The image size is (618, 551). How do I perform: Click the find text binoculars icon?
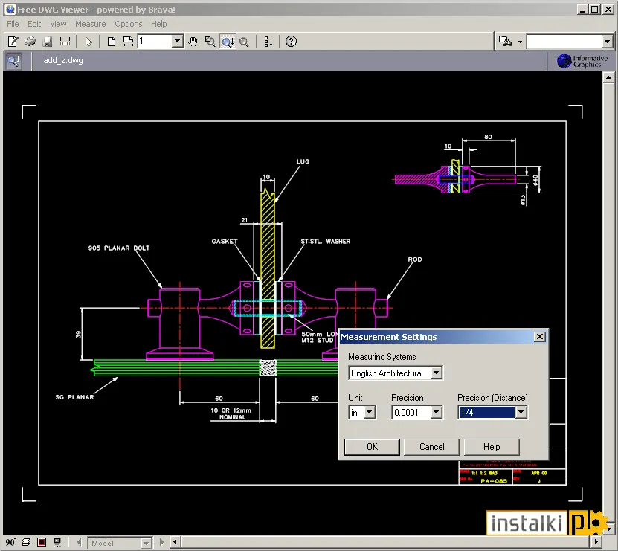505,42
